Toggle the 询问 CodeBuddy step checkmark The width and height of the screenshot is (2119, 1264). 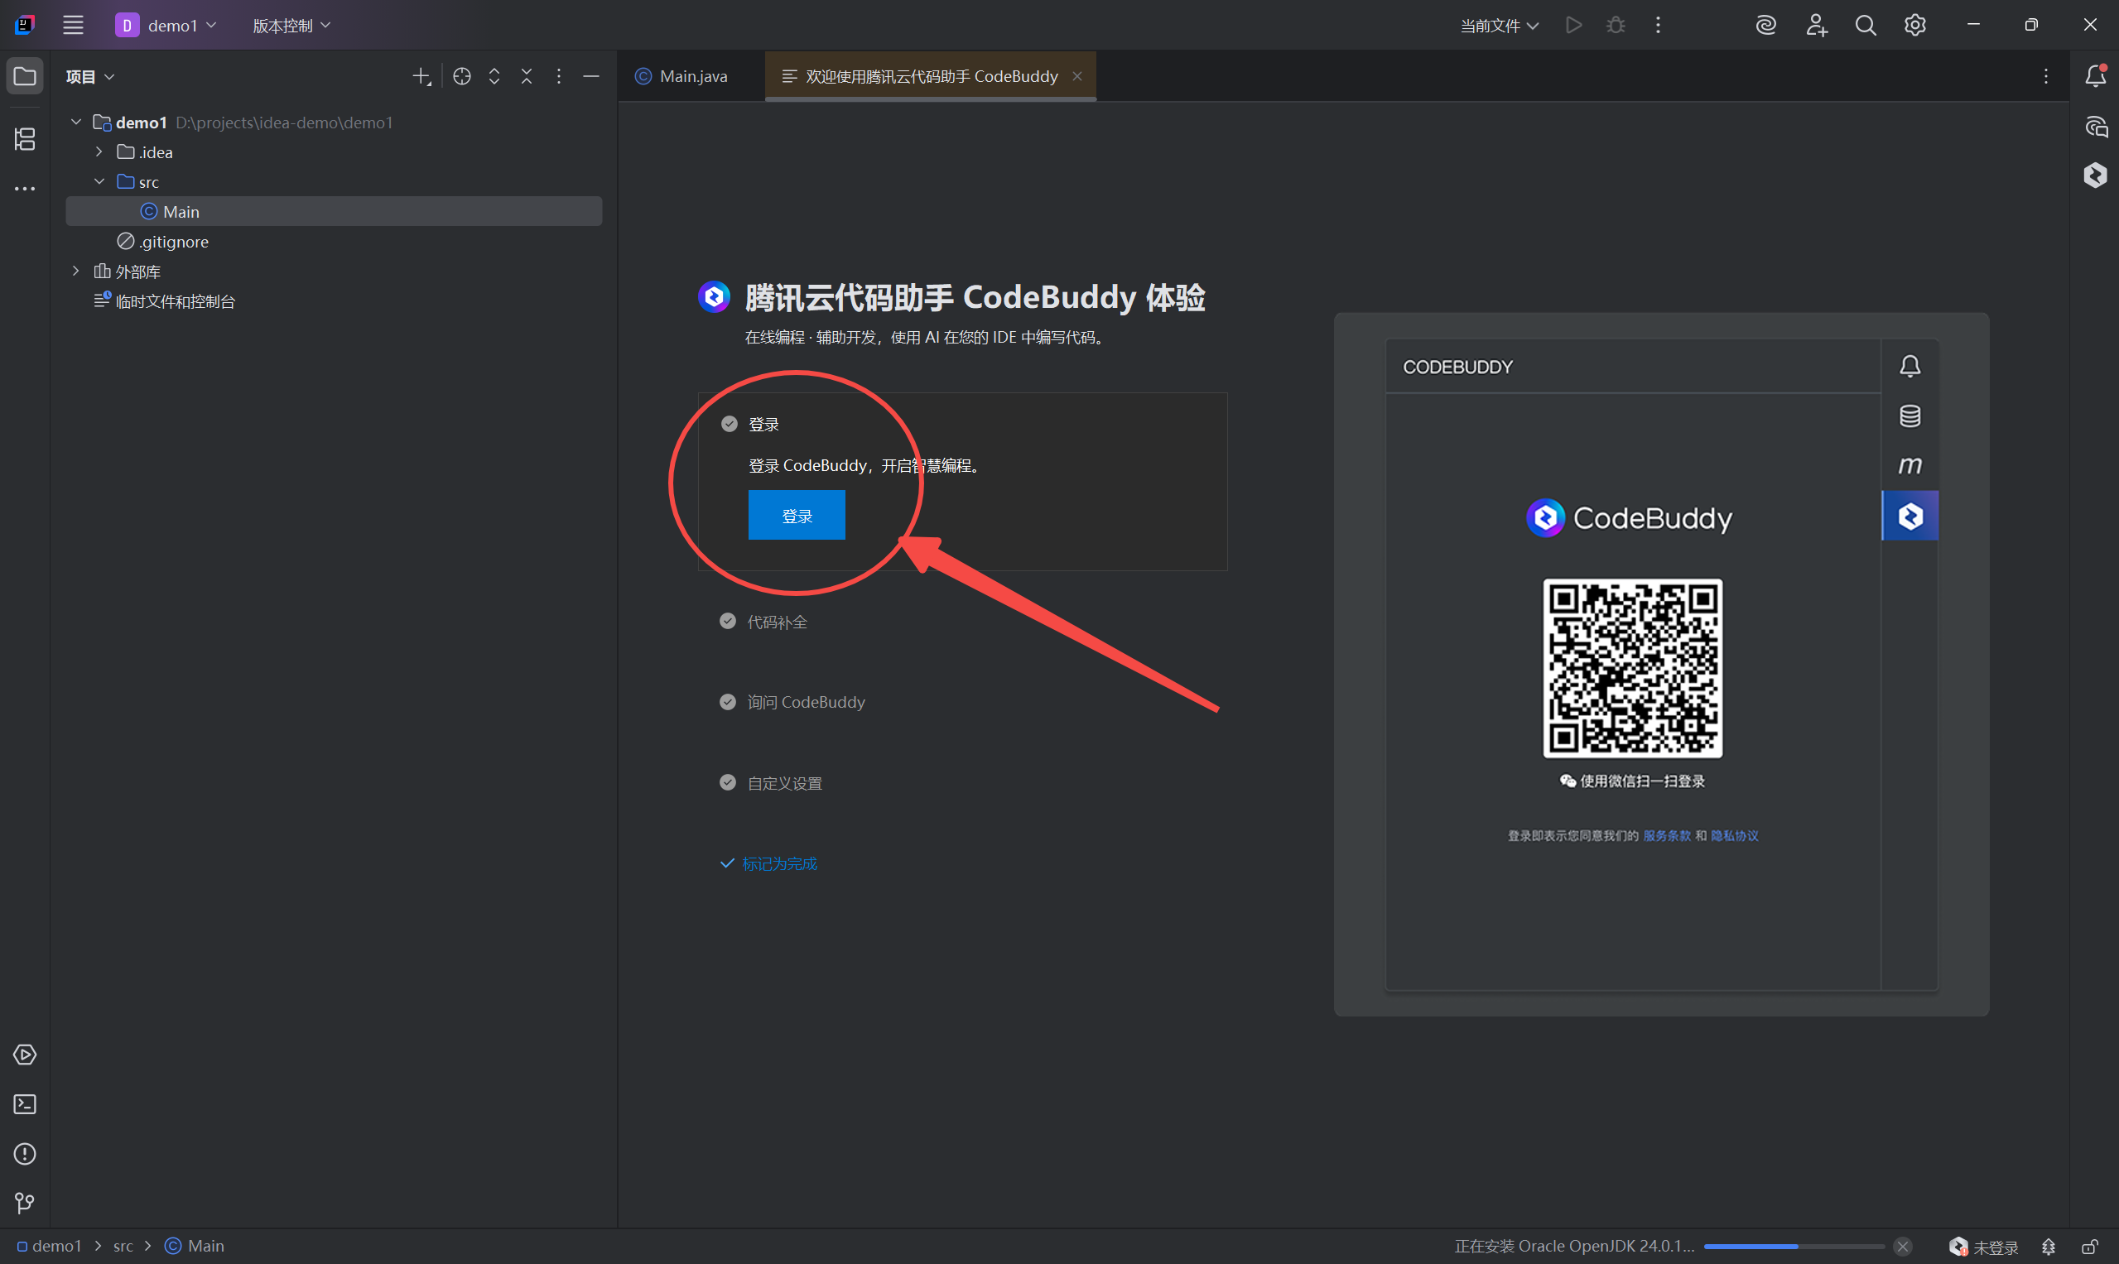tap(728, 702)
